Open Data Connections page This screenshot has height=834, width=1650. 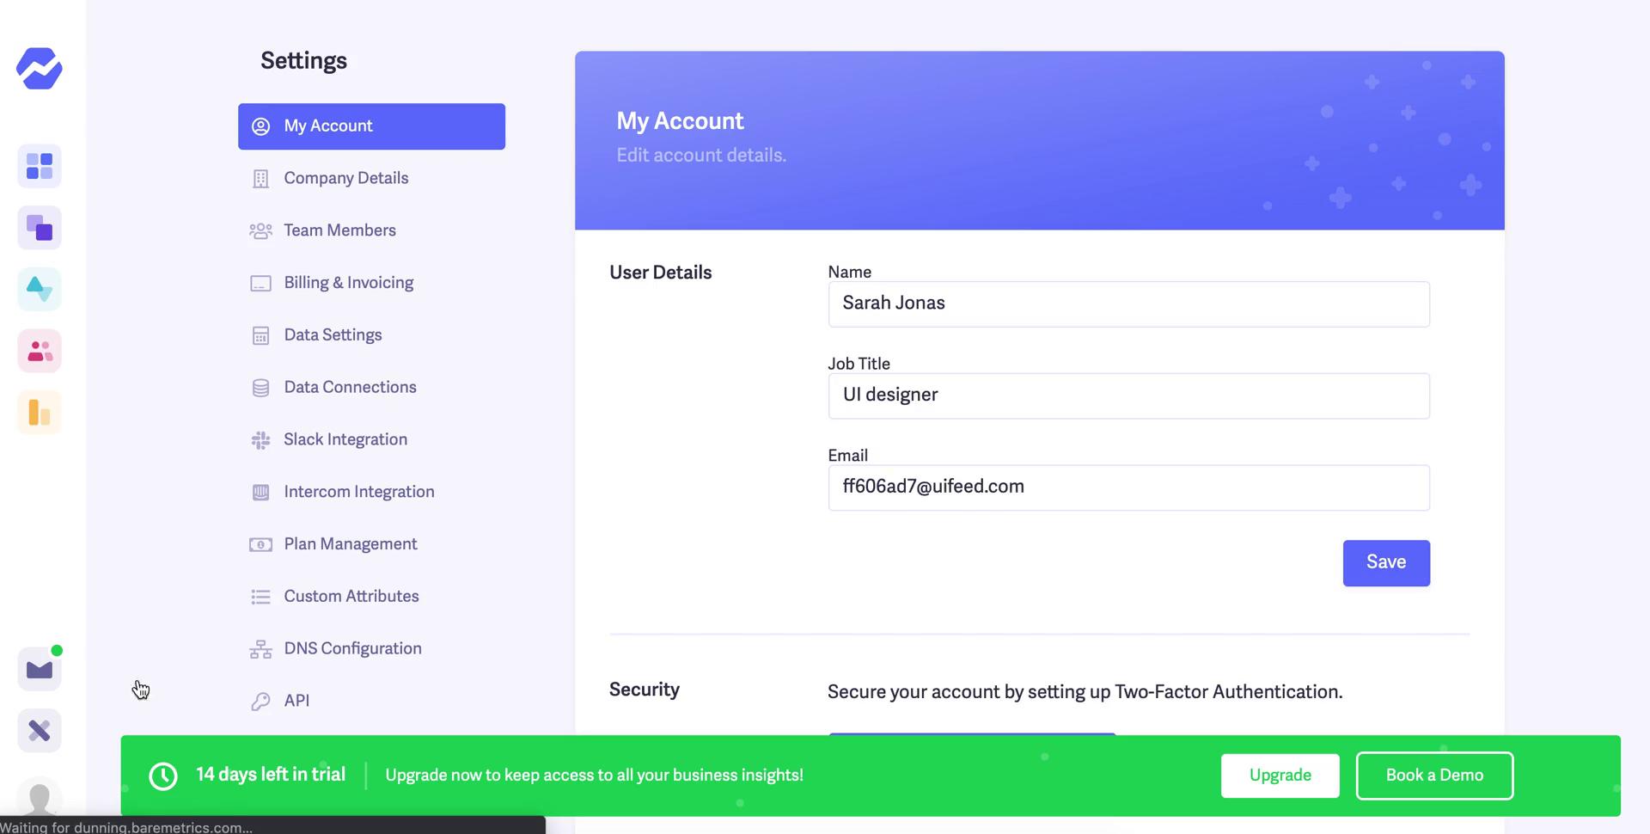(371, 388)
